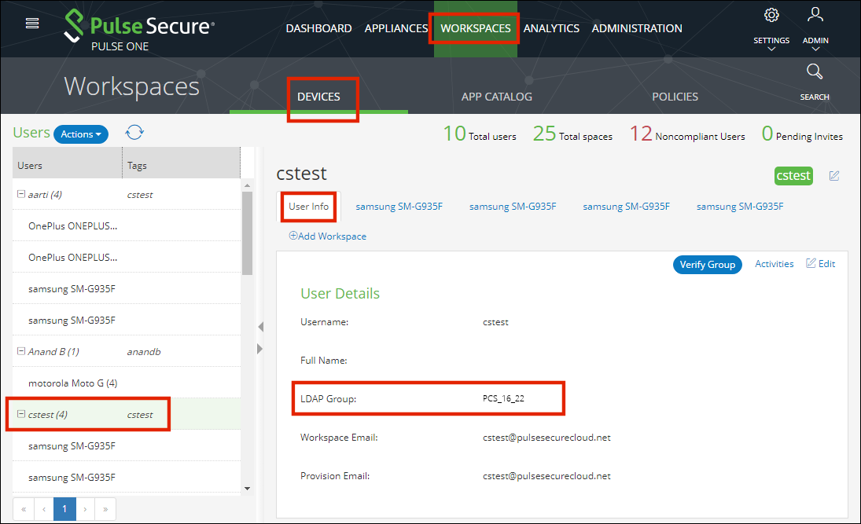The width and height of the screenshot is (861, 524).
Task: Open Analytics
Action: (551, 28)
